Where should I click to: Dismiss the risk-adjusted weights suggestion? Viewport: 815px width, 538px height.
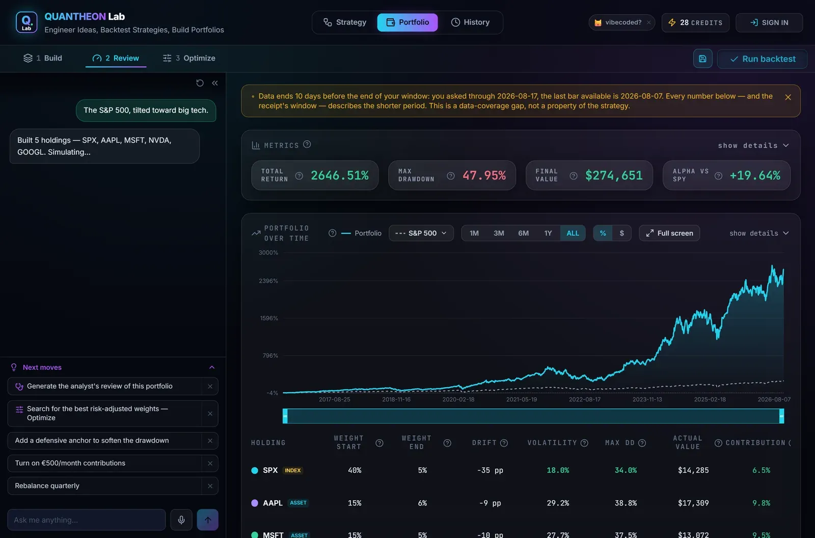pyautogui.click(x=210, y=413)
